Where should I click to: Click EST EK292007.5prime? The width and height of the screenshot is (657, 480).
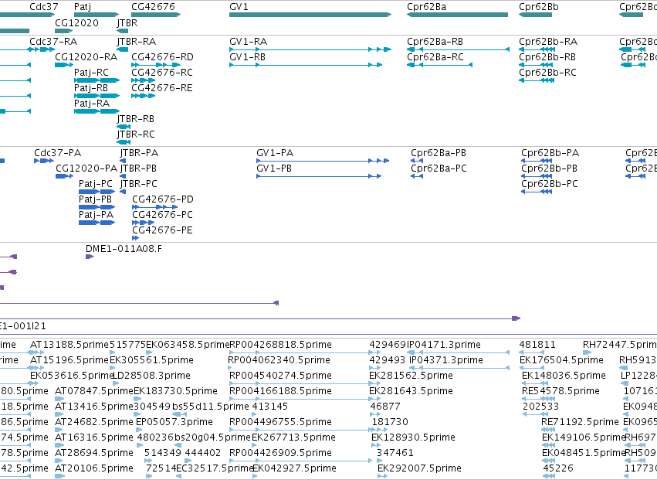(x=419, y=468)
